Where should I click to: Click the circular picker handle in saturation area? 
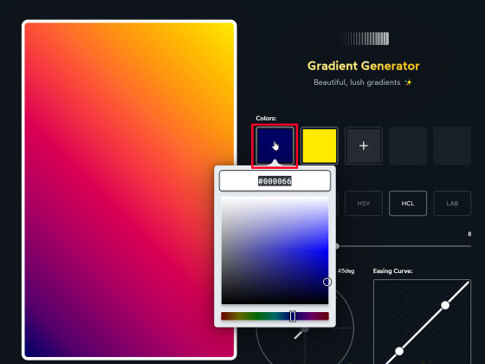[327, 282]
